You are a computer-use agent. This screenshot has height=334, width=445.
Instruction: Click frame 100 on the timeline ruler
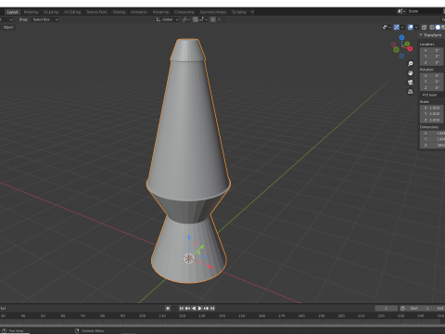coord(142,315)
